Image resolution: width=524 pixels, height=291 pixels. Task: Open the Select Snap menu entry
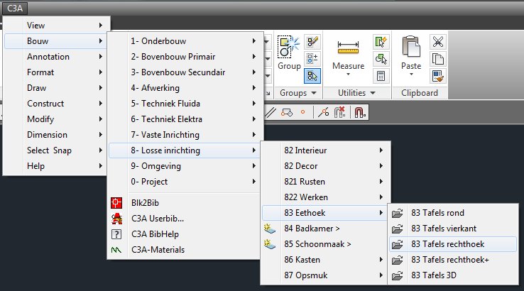click(x=55, y=150)
